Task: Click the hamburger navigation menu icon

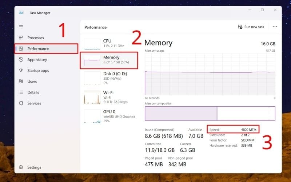Action: 21,27
